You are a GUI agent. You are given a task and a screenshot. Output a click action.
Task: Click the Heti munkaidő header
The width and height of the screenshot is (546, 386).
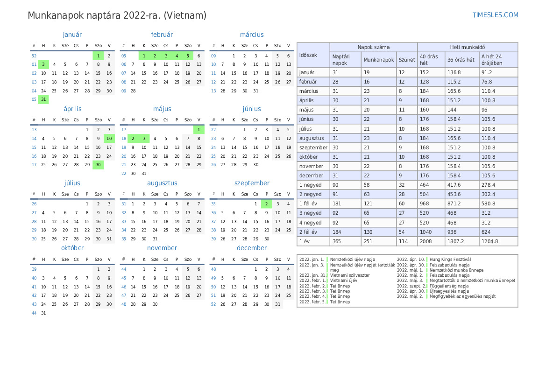pos(467,47)
